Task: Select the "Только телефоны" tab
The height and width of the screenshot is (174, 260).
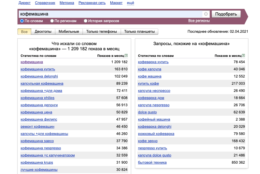Action: (101, 32)
